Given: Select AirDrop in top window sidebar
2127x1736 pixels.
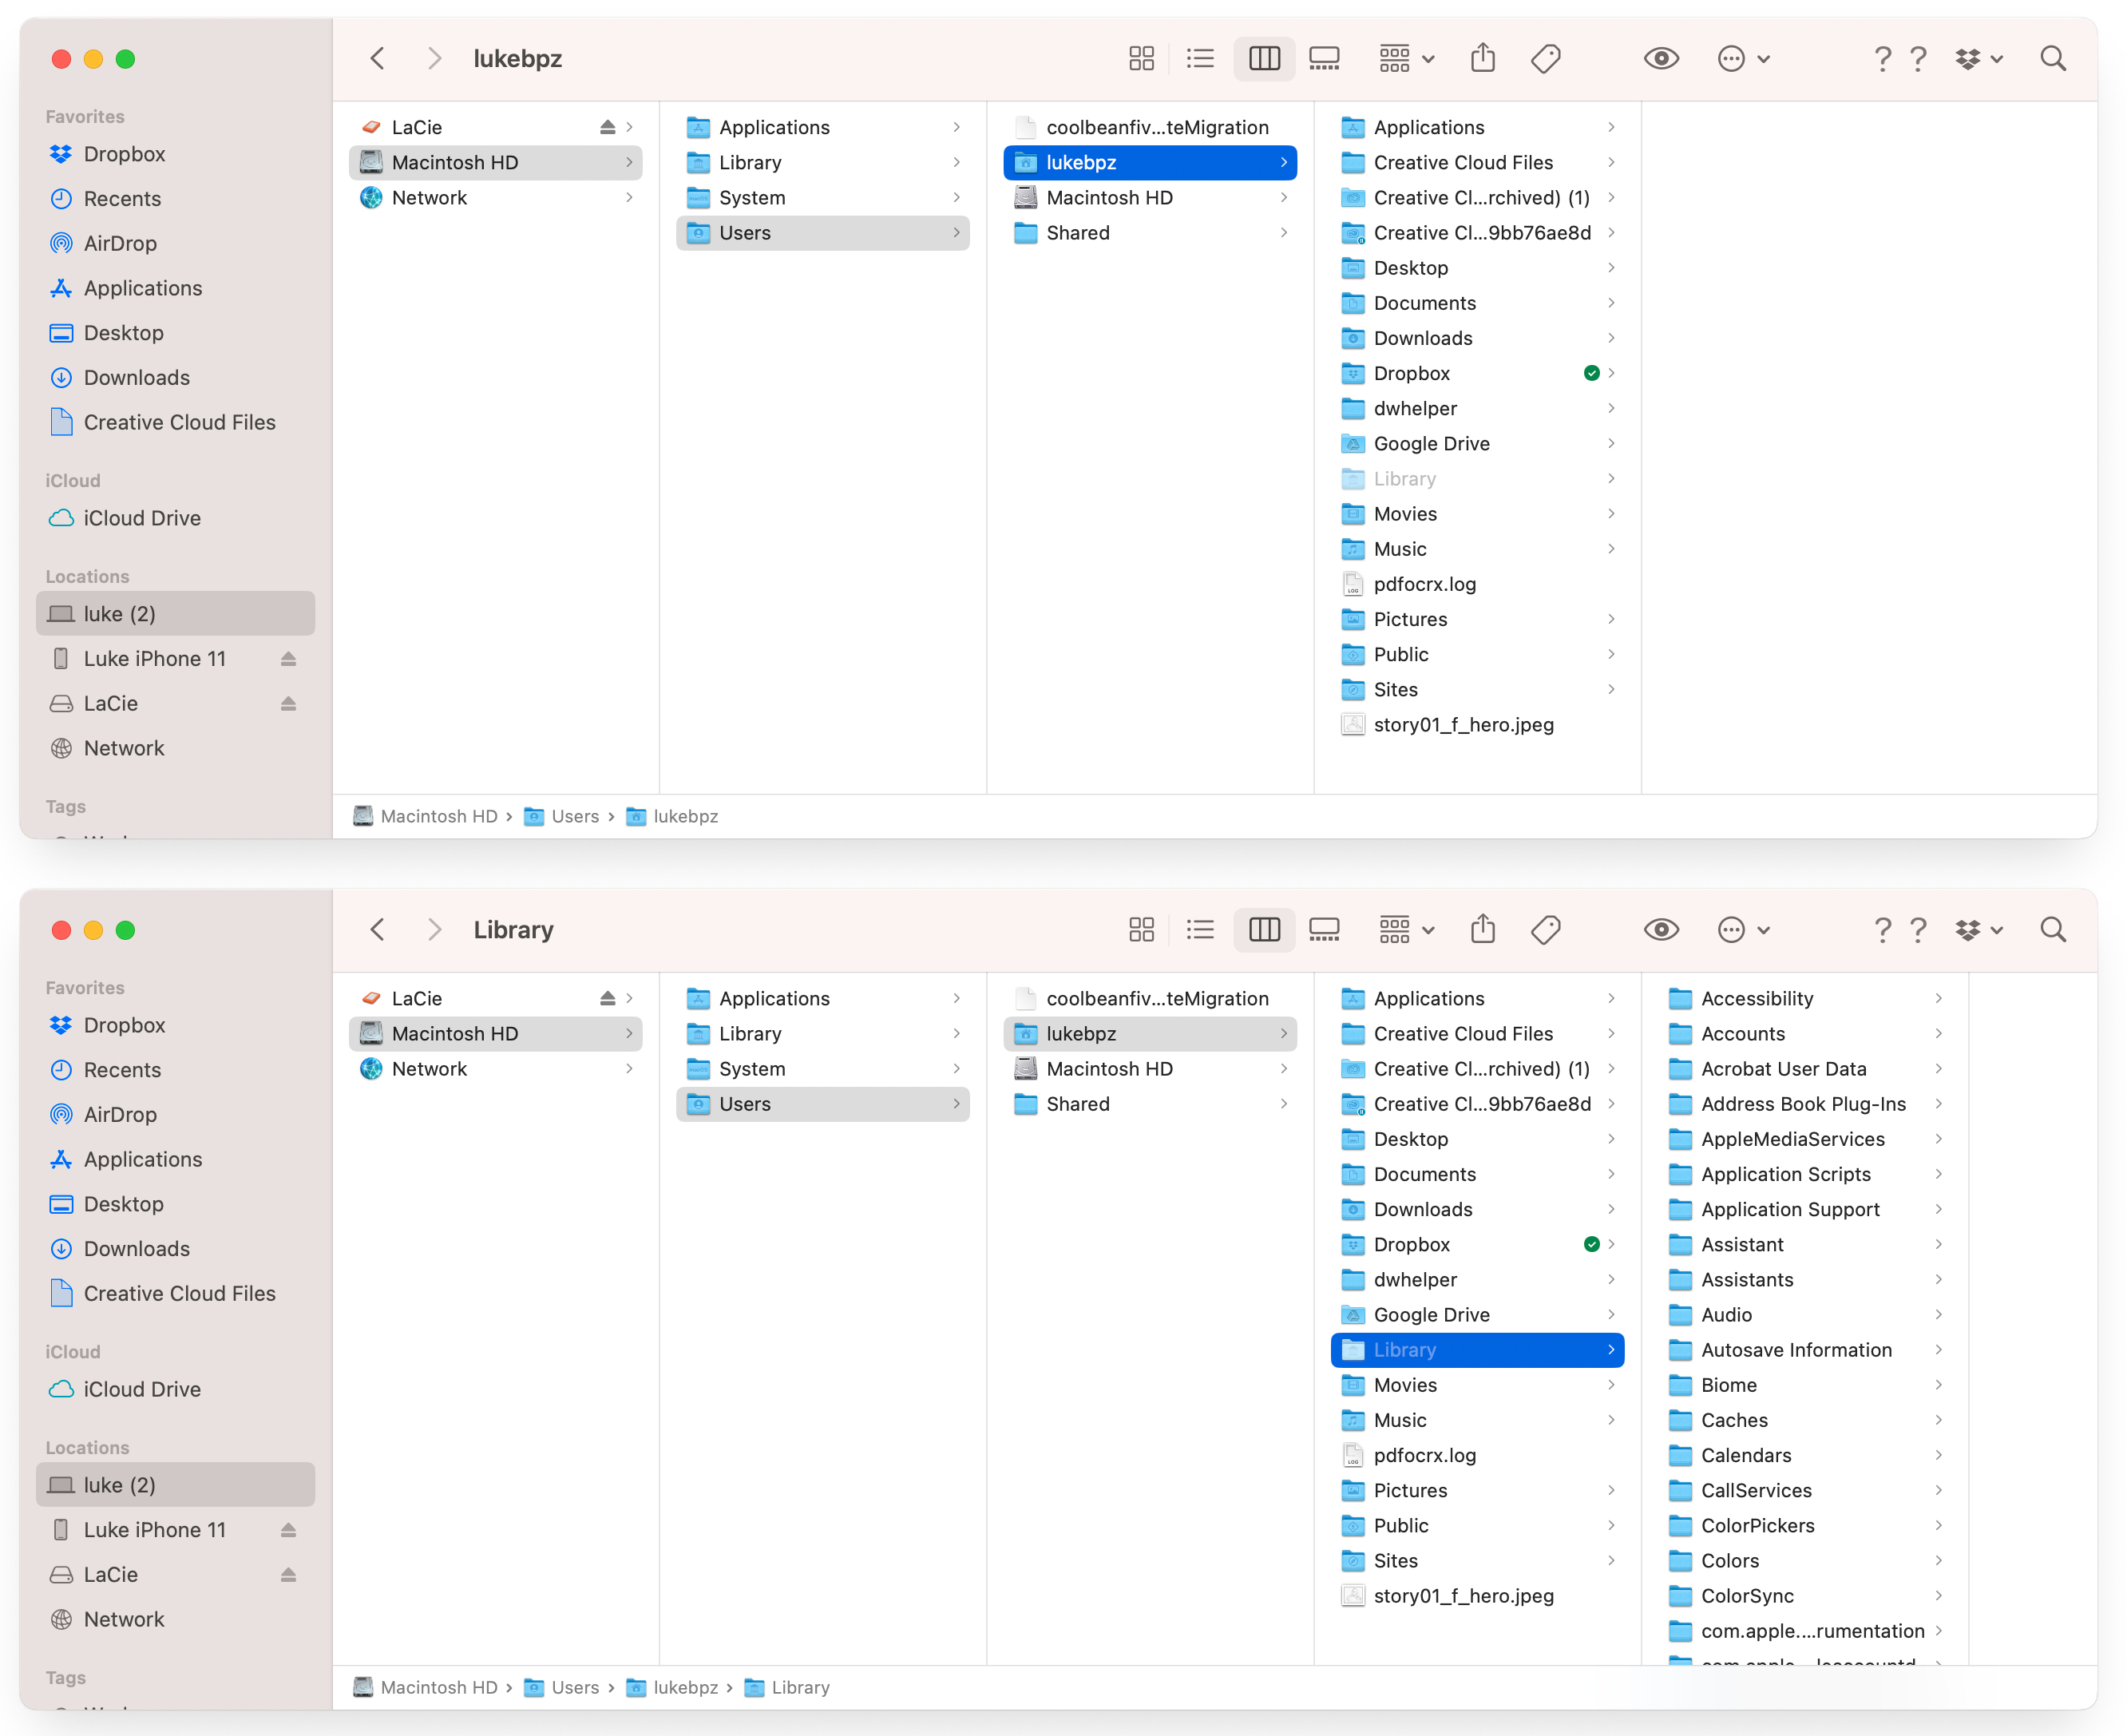Looking at the screenshot, I should pyautogui.click(x=120, y=243).
